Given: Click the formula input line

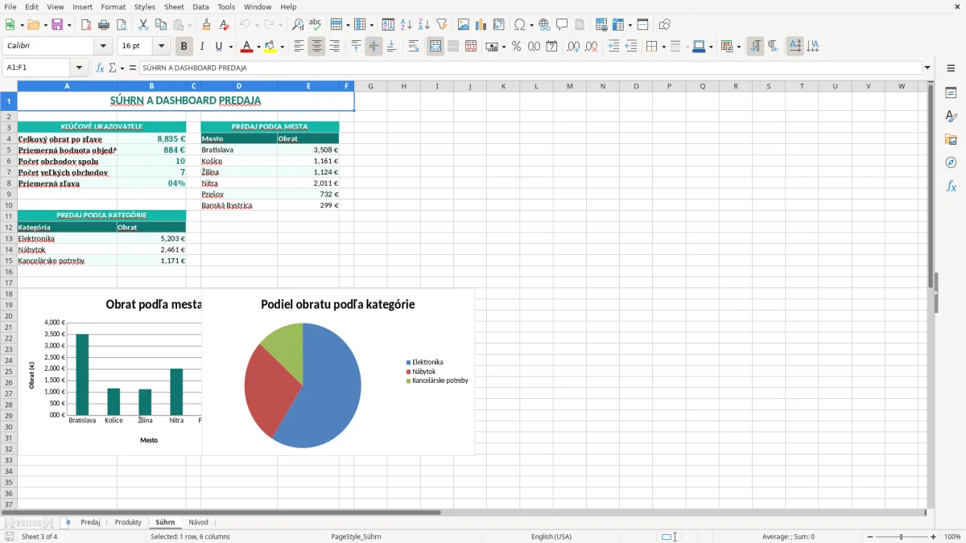Looking at the screenshot, I should [530, 68].
